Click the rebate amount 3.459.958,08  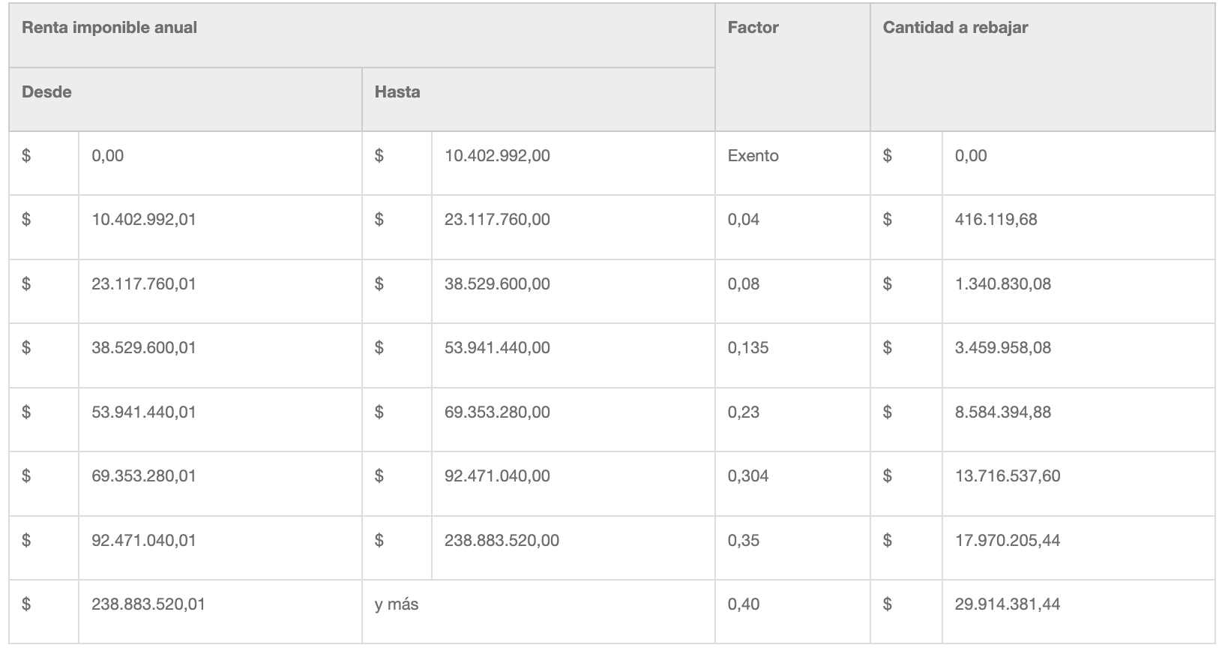(1003, 348)
